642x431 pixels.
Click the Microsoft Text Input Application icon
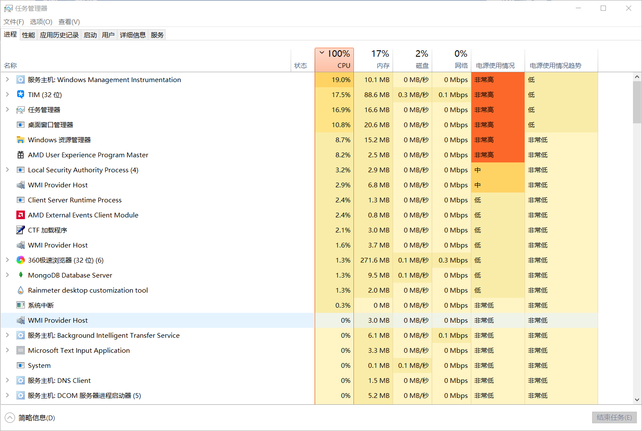coord(21,350)
